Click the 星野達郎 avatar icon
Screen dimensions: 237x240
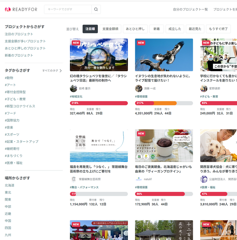[204, 88]
